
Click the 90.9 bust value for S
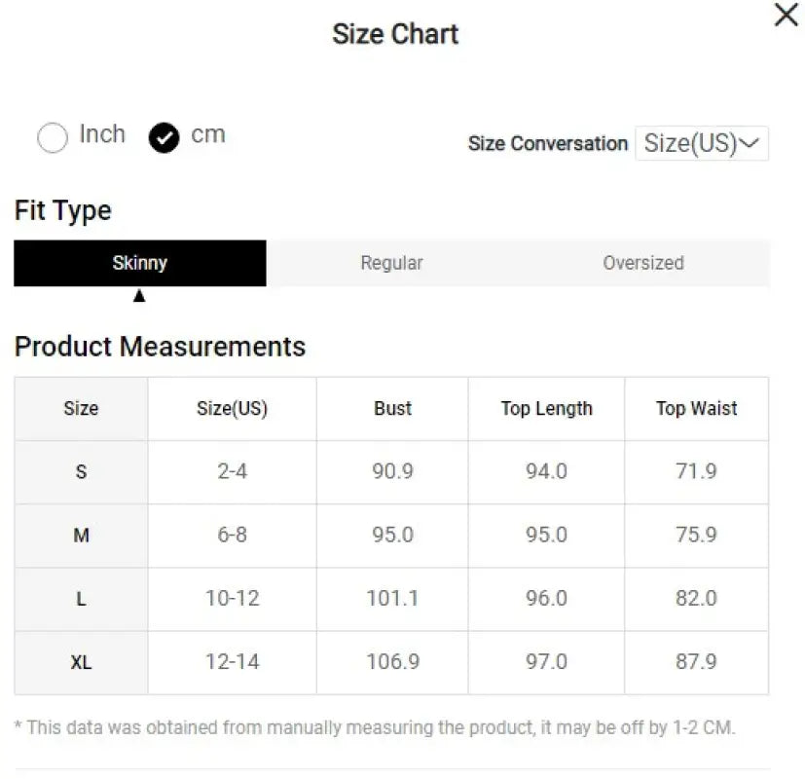392,471
